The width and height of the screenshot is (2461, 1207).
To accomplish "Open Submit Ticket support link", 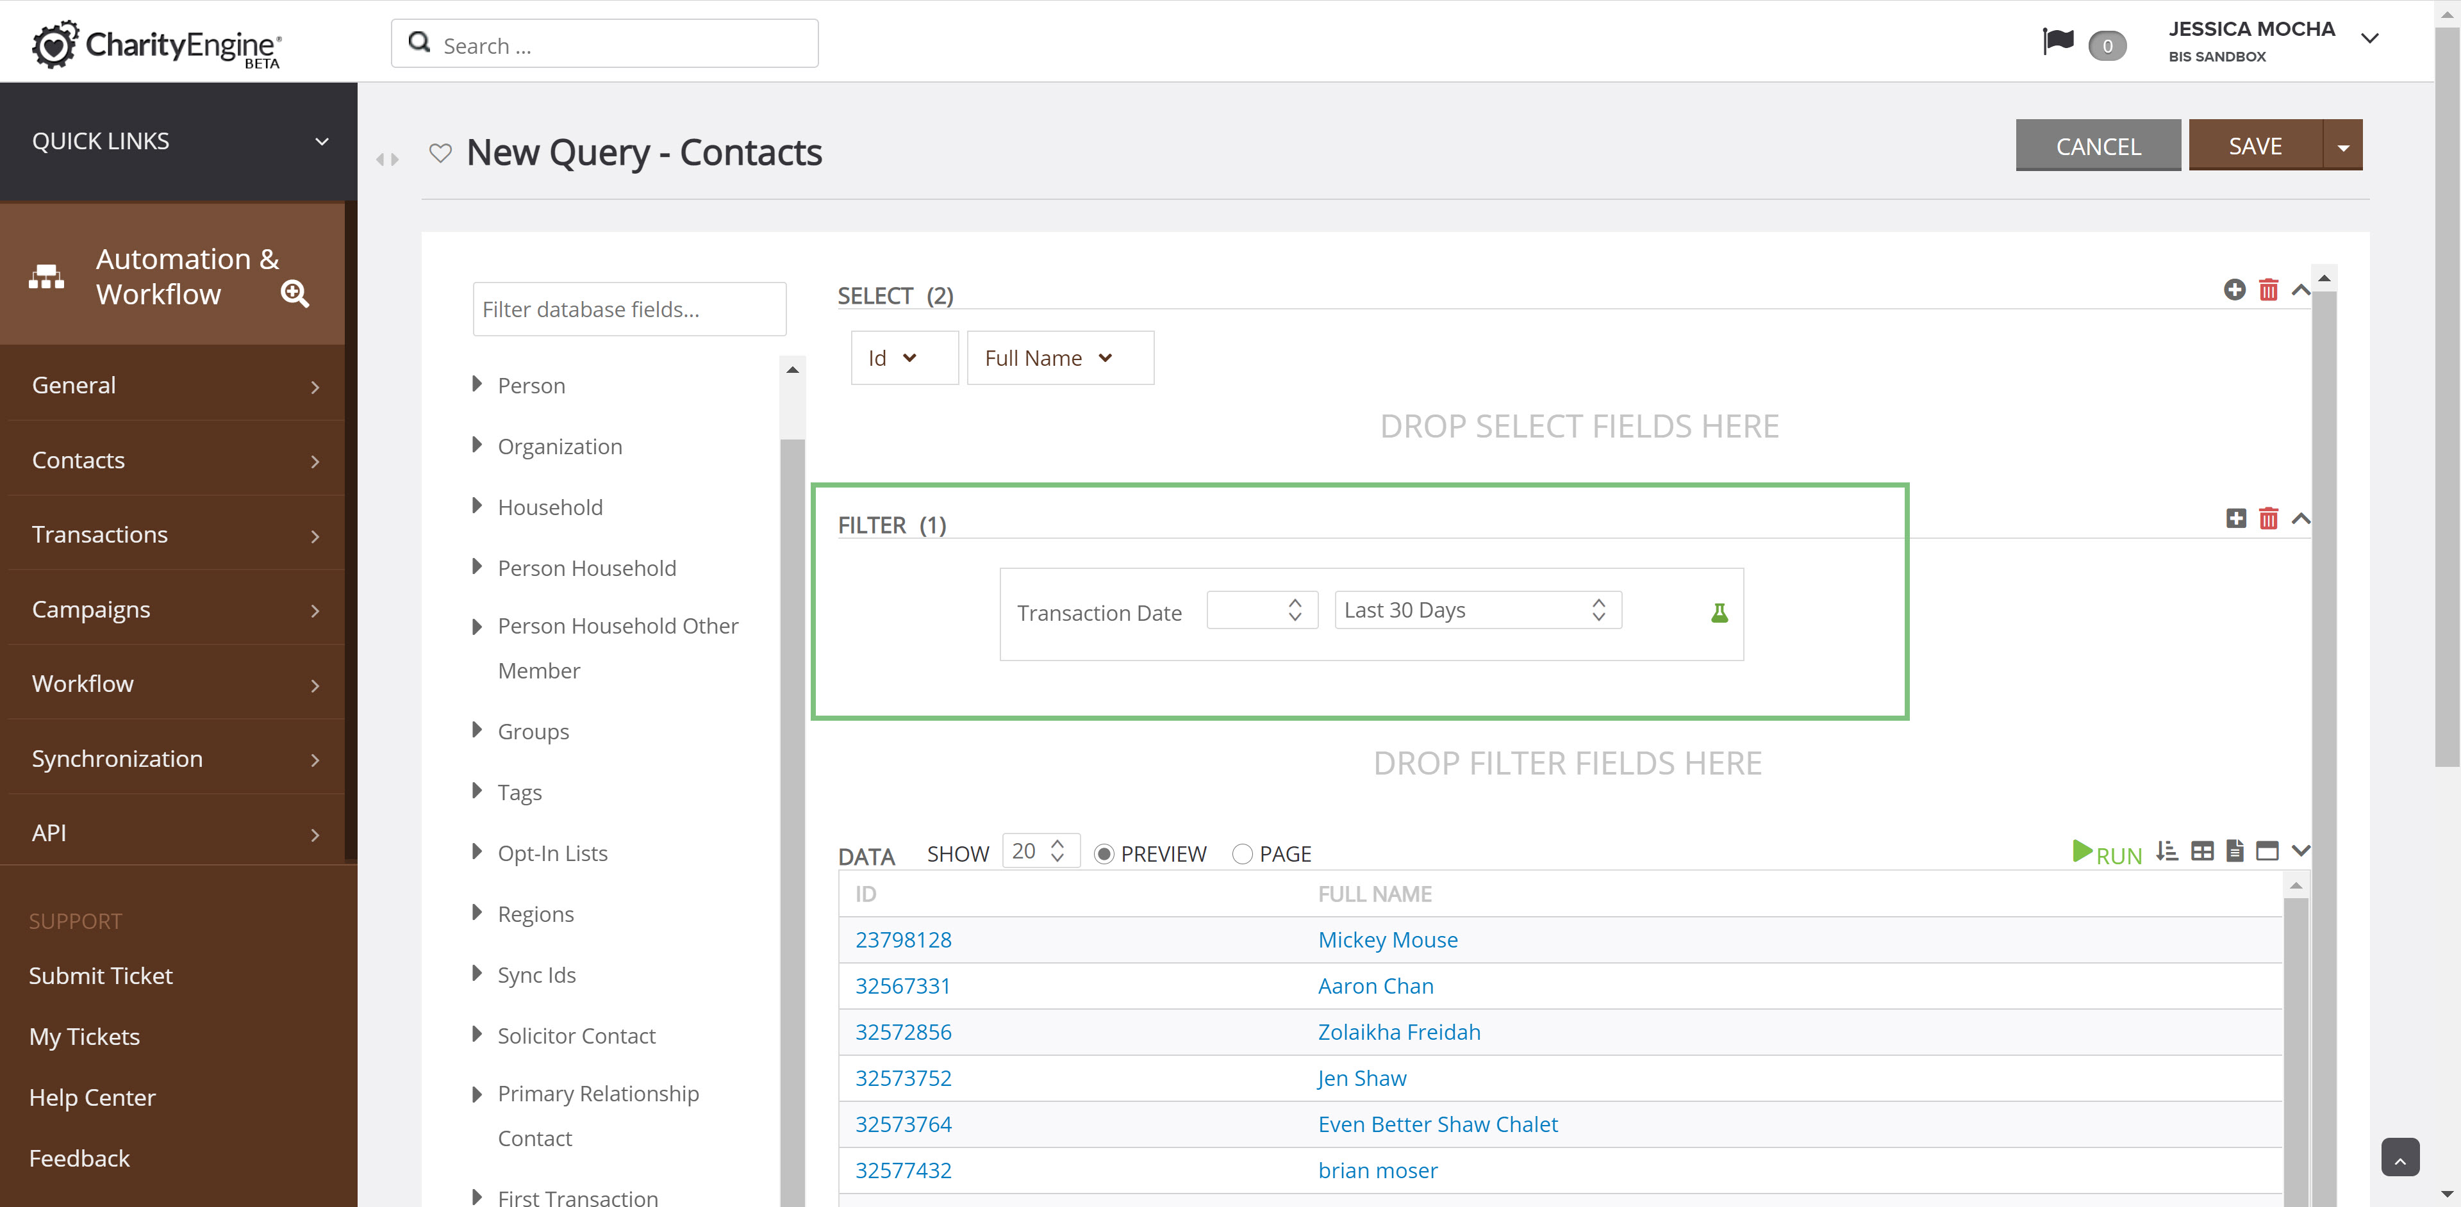I will [x=101, y=975].
